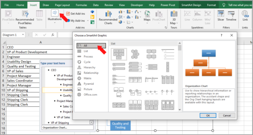Open the My Add-ins dropdown arrow
The height and width of the screenshot is (135, 253).
coord(88,21)
